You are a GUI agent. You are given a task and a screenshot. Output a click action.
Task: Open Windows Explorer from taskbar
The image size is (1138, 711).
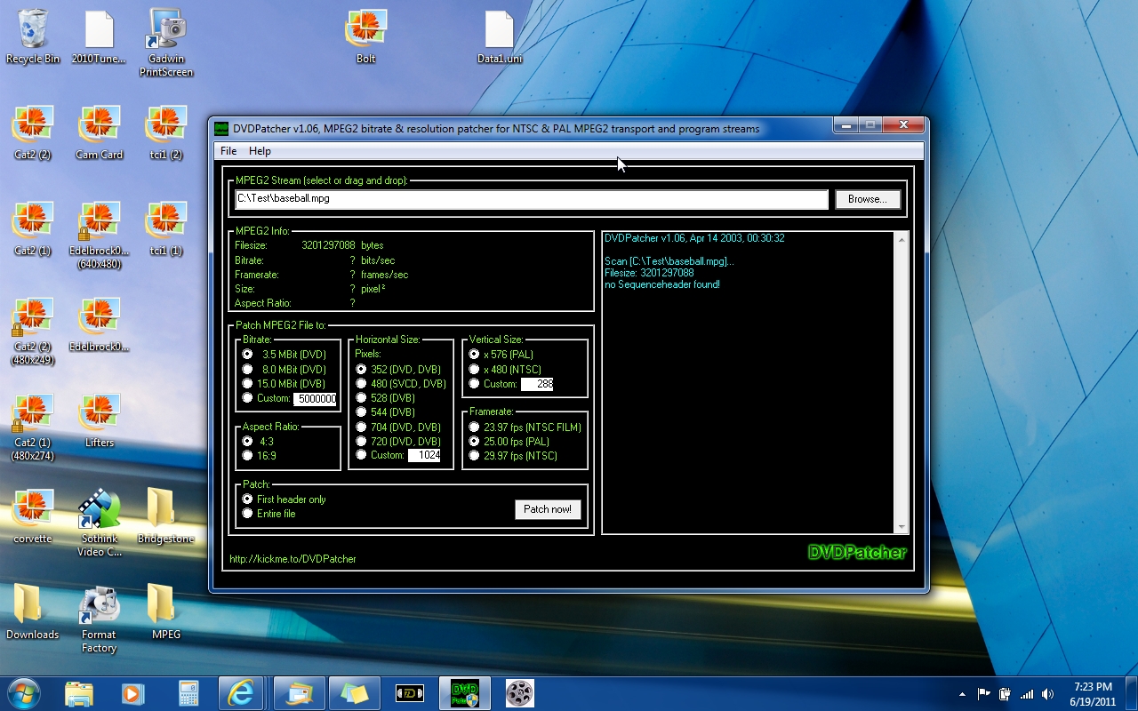pos(79,693)
